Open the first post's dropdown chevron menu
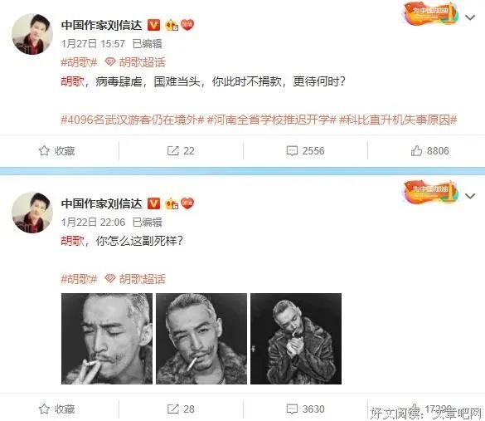Screen dimensions: 485x421 [470, 17]
